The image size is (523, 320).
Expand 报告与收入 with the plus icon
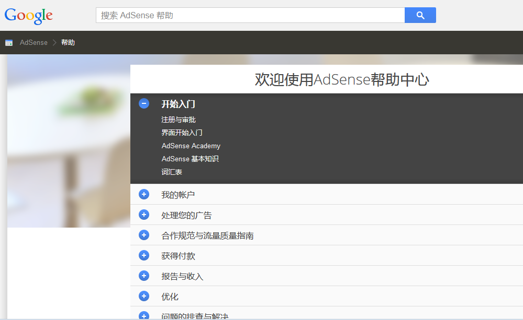point(144,276)
